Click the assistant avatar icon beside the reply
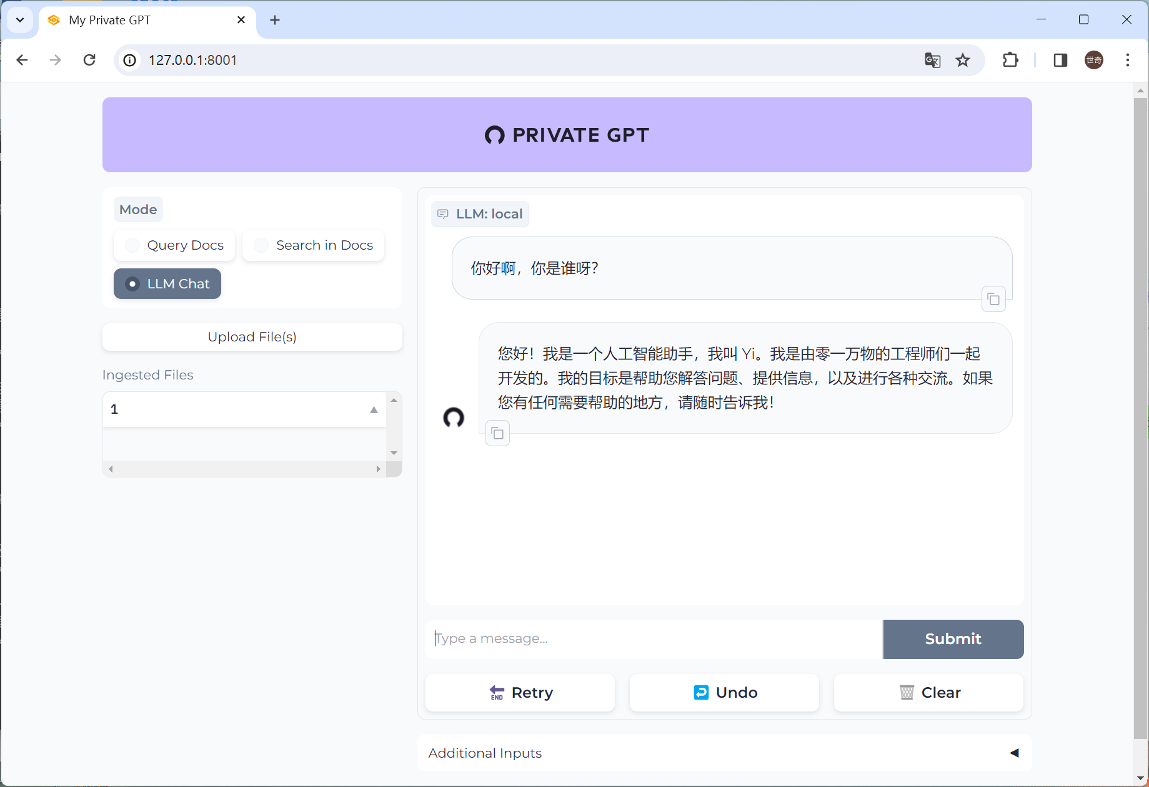Viewport: 1149px width, 787px height. pos(454,418)
